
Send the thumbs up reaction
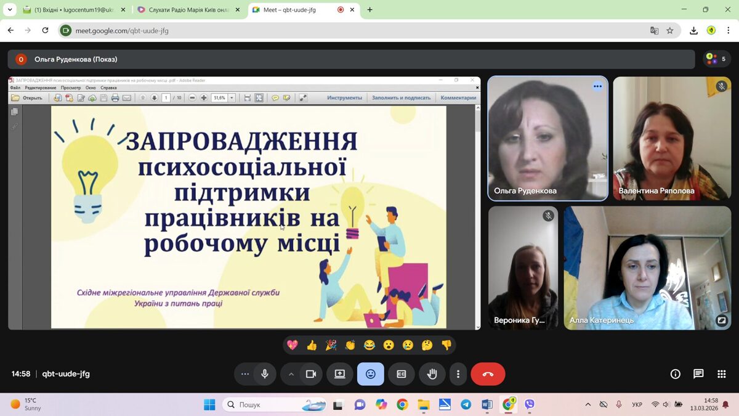point(312,345)
